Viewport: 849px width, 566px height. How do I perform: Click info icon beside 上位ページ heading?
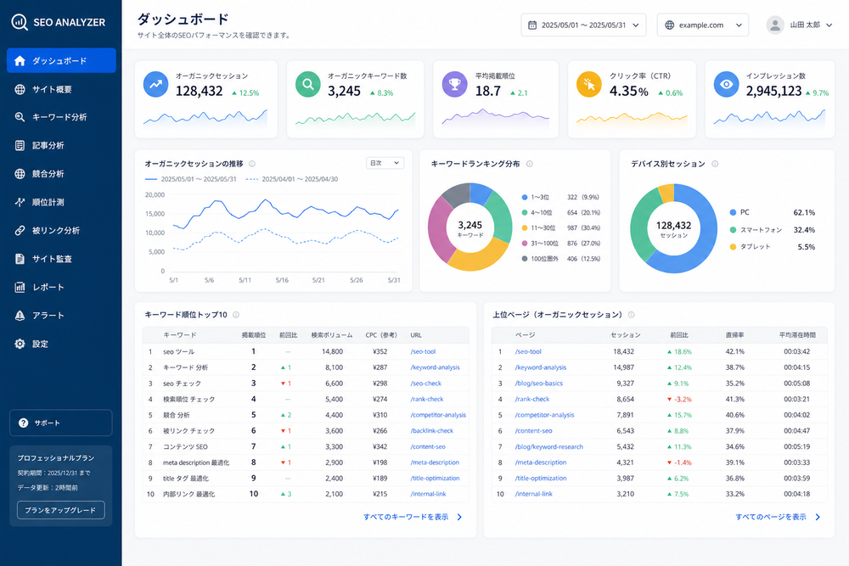click(632, 315)
